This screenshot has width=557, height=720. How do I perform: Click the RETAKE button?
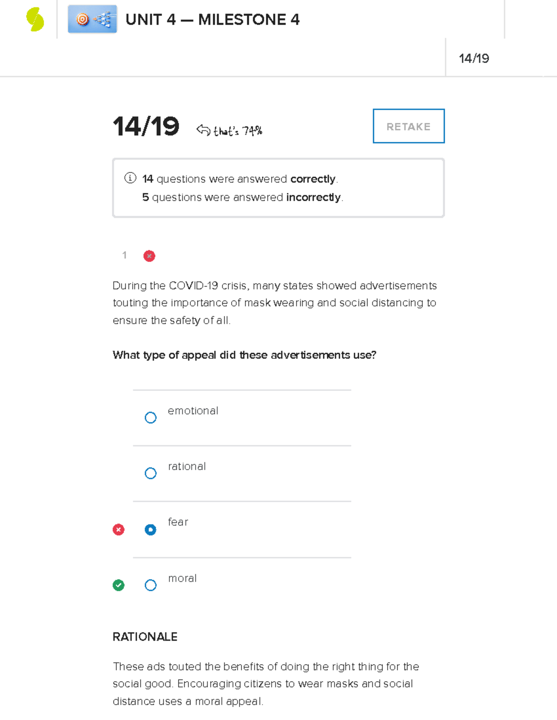click(x=409, y=126)
